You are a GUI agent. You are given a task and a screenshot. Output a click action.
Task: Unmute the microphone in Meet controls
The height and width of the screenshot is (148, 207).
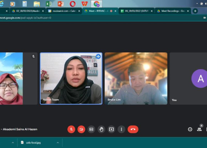[x=71, y=129]
